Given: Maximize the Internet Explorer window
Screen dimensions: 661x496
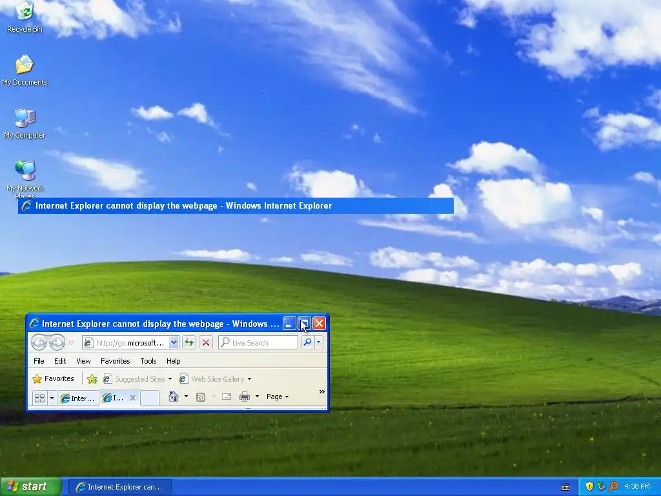Looking at the screenshot, I should (x=305, y=324).
